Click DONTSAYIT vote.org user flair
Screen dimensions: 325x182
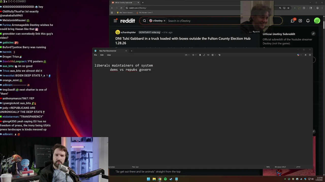(x=150, y=32)
